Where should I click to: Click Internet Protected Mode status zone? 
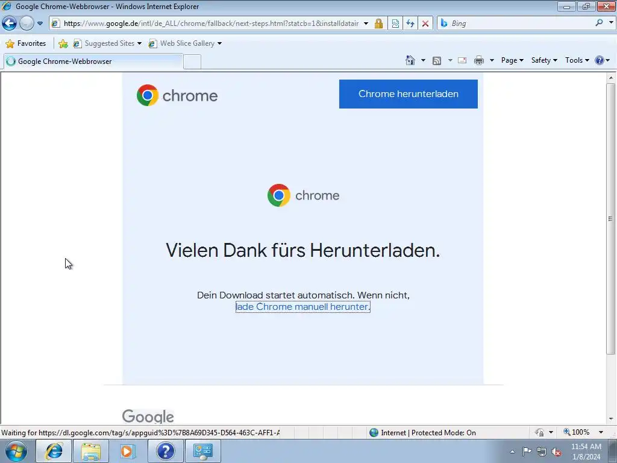(x=422, y=433)
